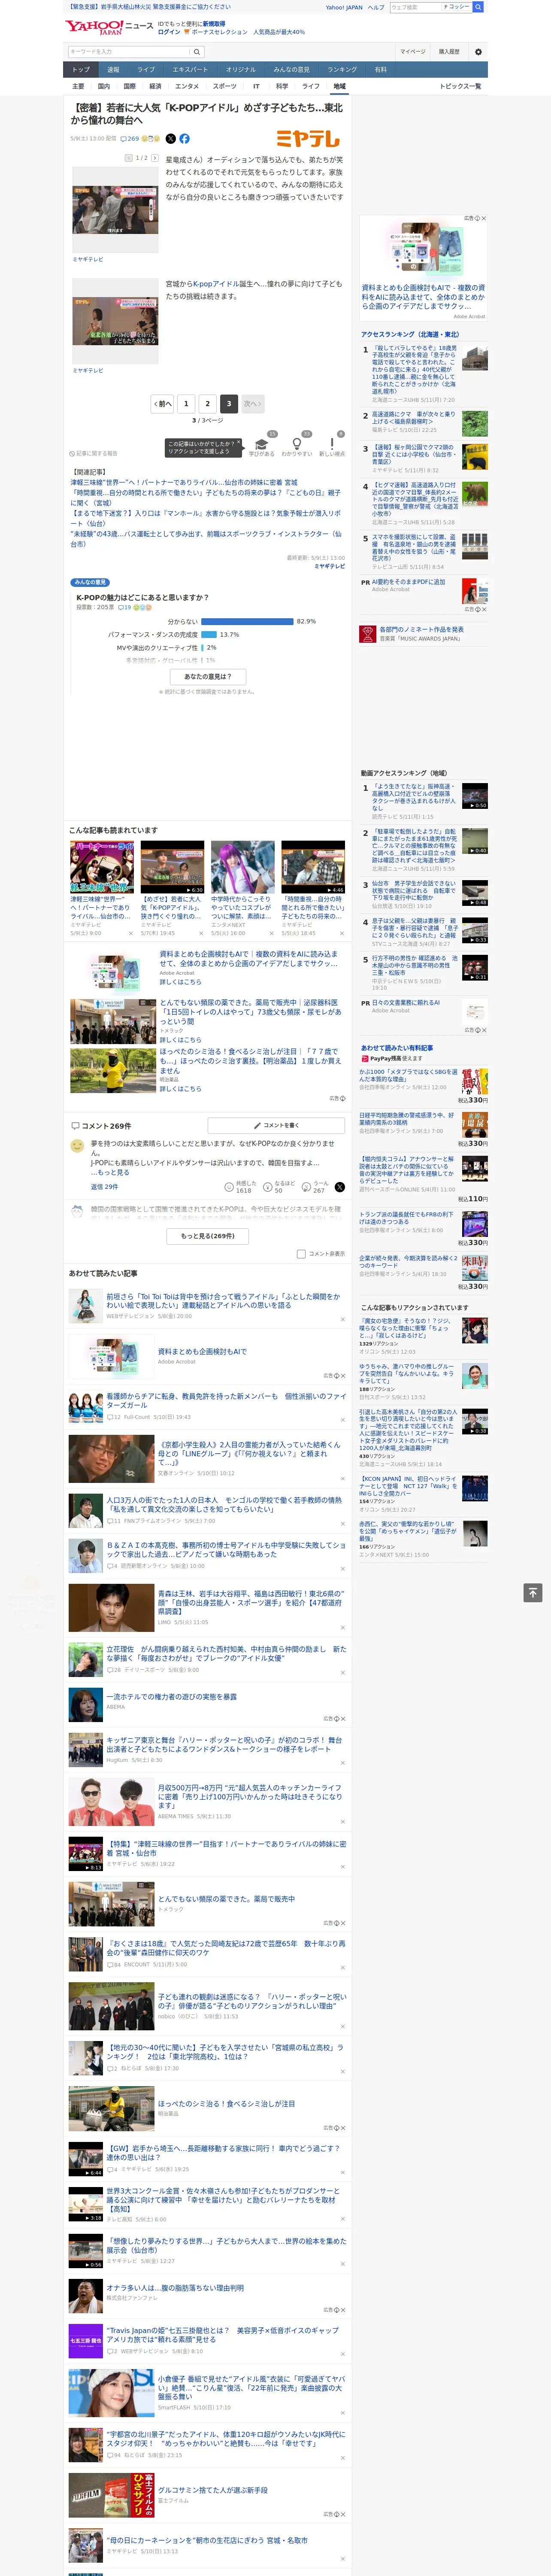Screen dimensions: 551x2576
Task: Open 緊急支援 岩手県大槌山林火災 banner link
Action: click(x=148, y=7)
